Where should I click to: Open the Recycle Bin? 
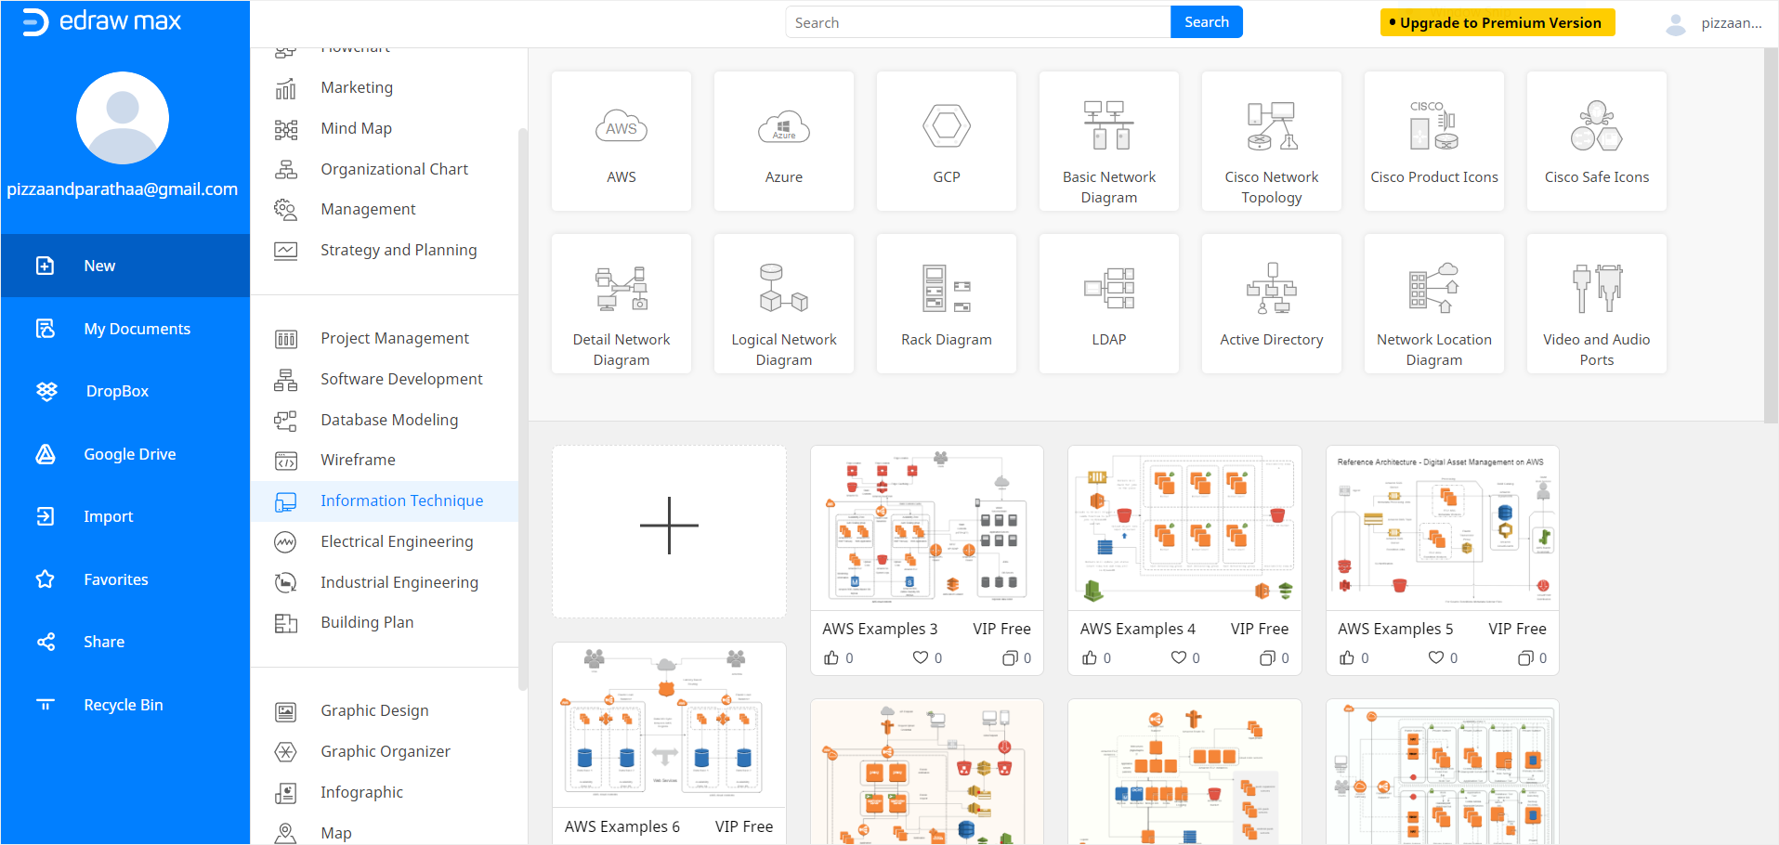[125, 705]
